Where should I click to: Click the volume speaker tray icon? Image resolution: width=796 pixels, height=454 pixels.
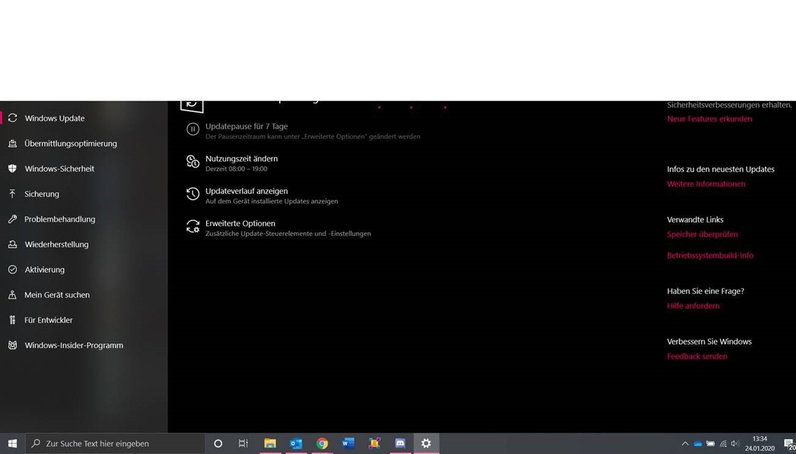point(735,444)
